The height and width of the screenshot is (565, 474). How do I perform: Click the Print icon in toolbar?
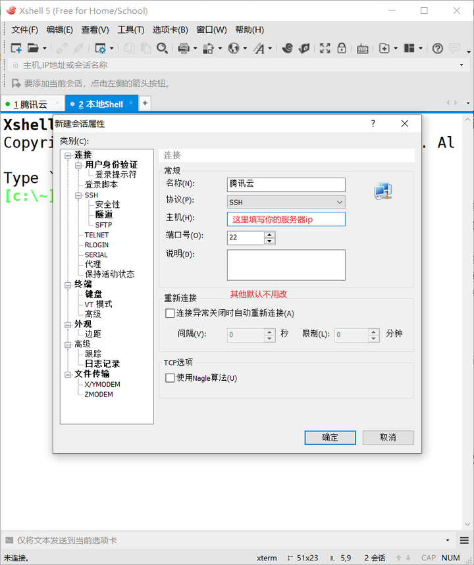184,48
